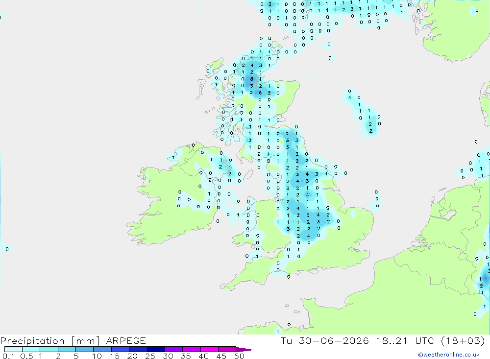Click the 25 to 30 mm legend swatch

tap(156, 349)
